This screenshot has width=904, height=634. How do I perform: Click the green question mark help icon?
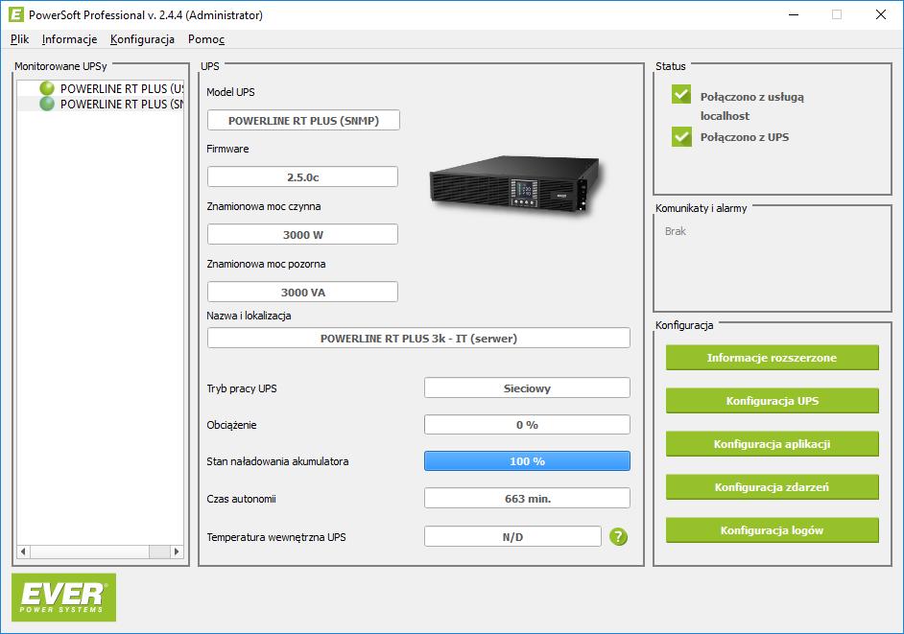(618, 536)
